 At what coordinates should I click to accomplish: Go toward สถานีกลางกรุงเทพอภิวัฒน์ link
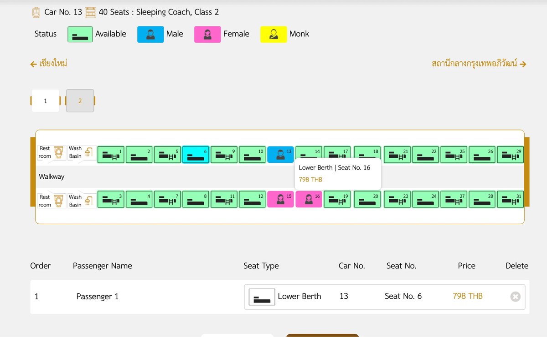(x=479, y=64)
